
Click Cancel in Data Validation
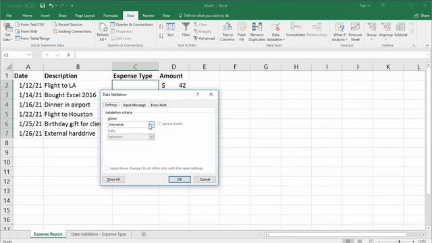coord(205,180)
